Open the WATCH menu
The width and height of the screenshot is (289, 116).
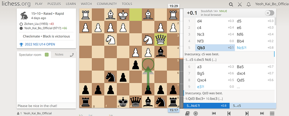[x=86, y=4]
